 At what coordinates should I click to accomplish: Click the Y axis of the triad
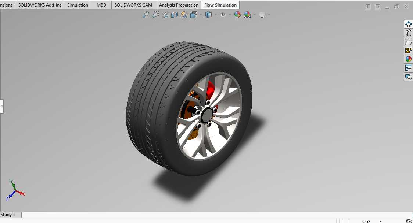pyautogui.click(x=12, y=184)
